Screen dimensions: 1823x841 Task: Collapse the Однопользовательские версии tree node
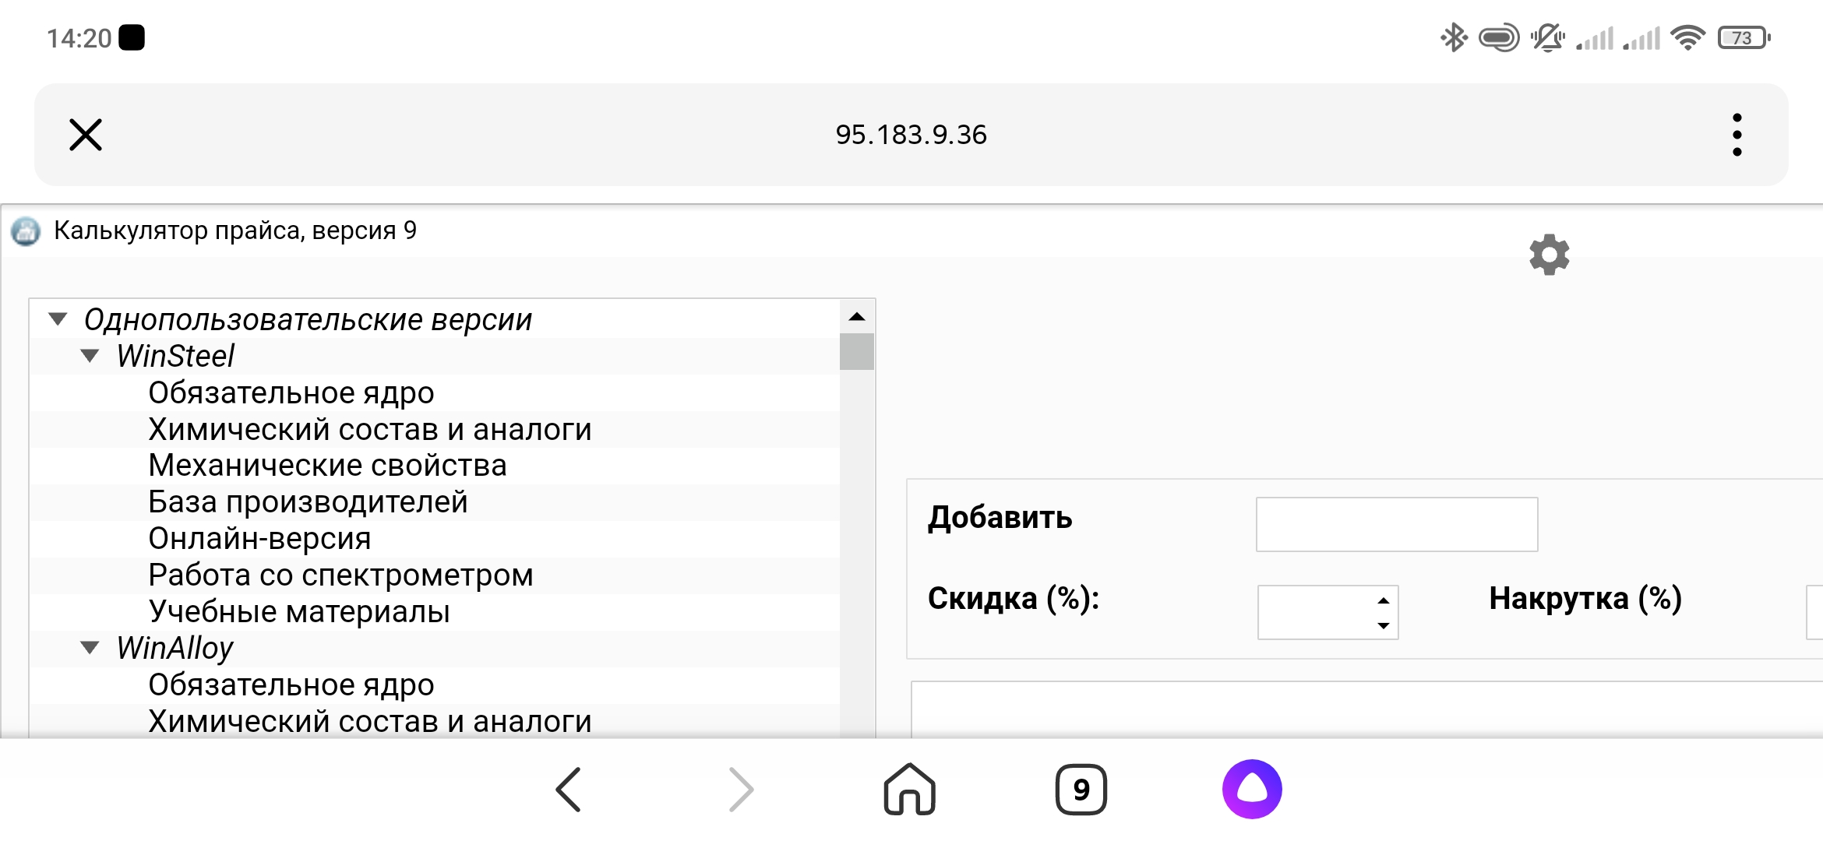pyautogui.click(x=58, y=319)
